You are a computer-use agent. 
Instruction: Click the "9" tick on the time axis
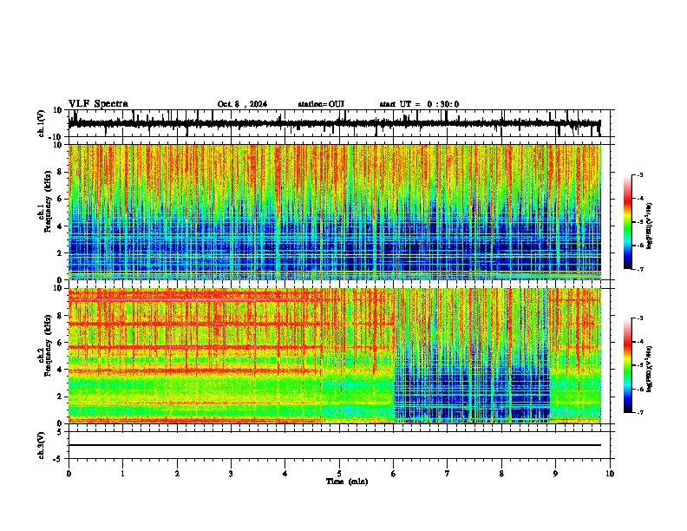[x=555, y=474]
